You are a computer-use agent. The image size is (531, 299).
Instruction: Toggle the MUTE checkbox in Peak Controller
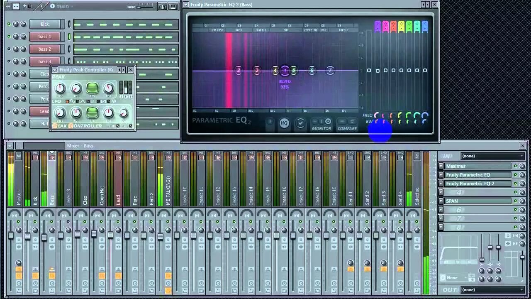tap(131, 126)
